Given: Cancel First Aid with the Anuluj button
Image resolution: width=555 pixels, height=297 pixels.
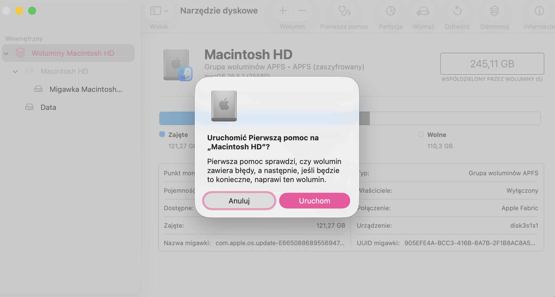Looking at the screenshot, I should coord(239,201).
